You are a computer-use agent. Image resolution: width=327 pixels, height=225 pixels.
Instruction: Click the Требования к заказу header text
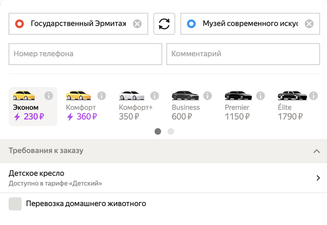(x=46, y=150)
